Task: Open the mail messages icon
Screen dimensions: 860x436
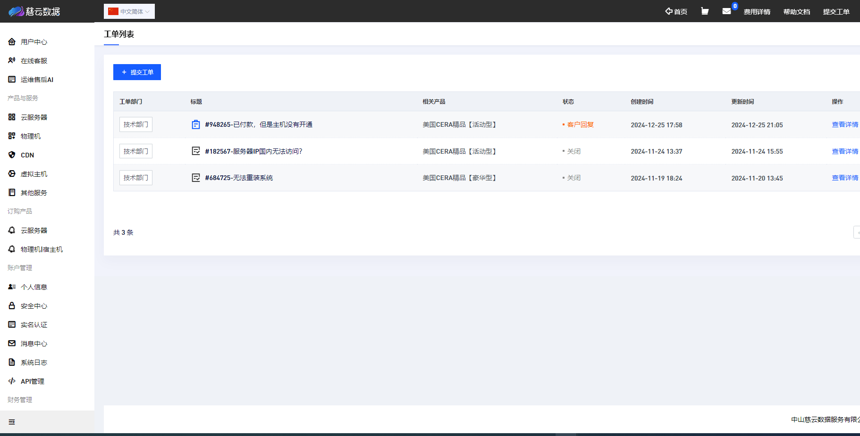Action: [727, 11]
